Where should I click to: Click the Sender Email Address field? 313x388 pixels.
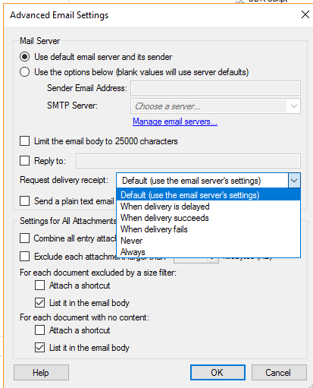(215, 88)
